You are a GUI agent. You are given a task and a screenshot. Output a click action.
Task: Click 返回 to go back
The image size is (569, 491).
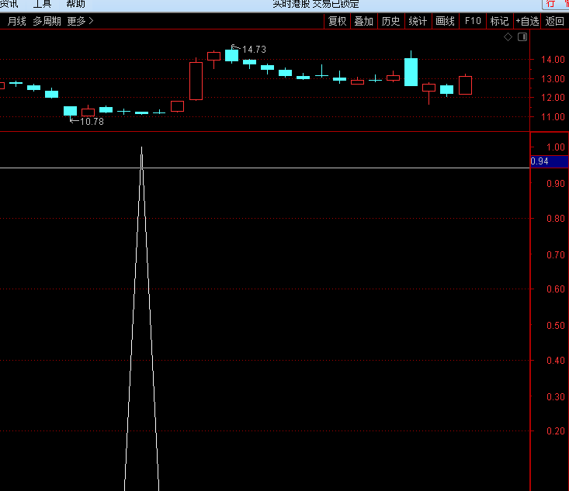pos(554,22)
